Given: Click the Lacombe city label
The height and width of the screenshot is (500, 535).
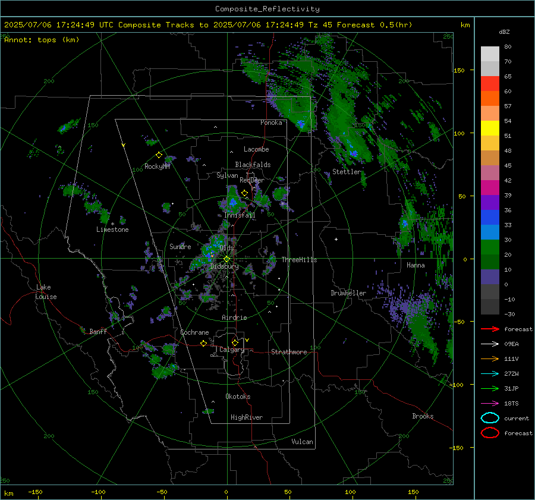Looking at the screenshot, I should coord(256,149).
